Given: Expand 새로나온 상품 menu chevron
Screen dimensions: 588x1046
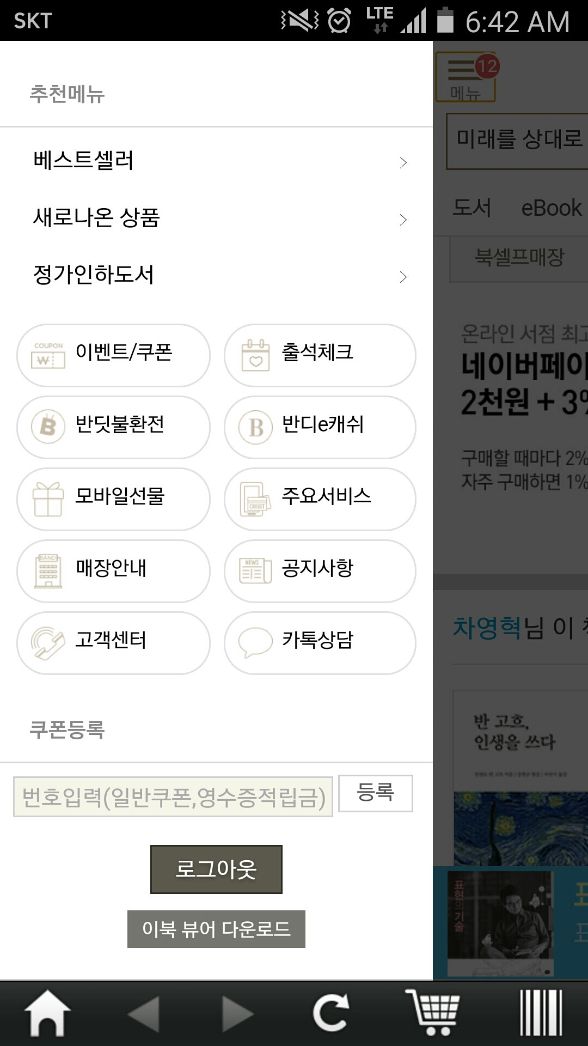Looking at the screenshot, I should click(x=403, y=220).
